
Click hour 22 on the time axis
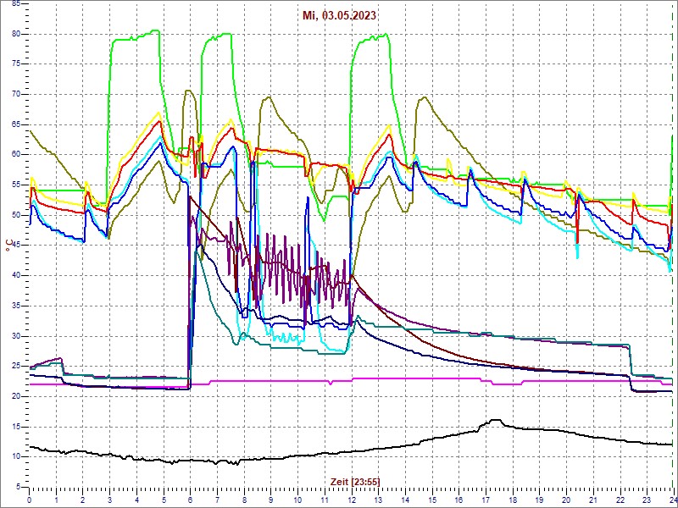tap(620, 499)
